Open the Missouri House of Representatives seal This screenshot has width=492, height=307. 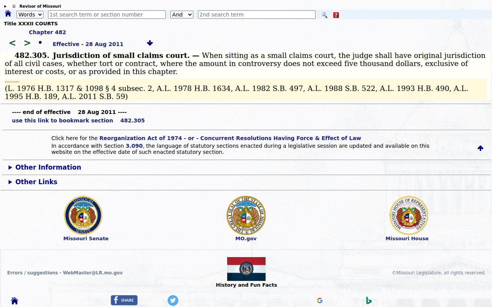(x=409, y=215)
